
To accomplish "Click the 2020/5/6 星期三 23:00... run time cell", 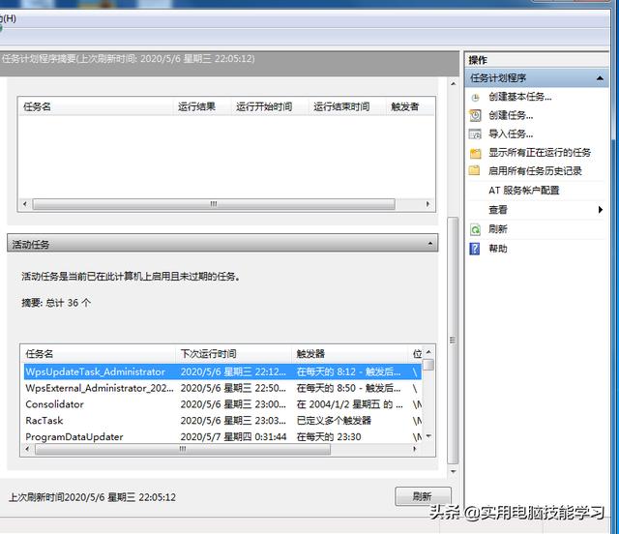I will 233,404.
